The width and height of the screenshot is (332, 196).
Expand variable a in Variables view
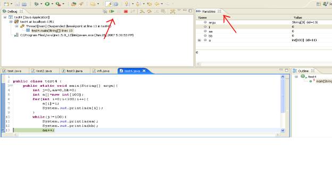pyautogui.click(x=199, y=40)
